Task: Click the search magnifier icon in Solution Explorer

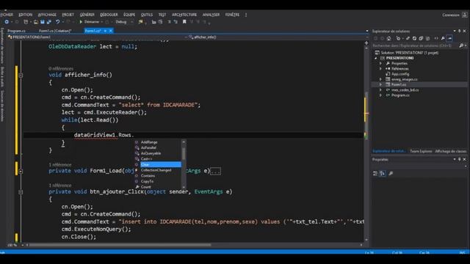Action: point(461,45)
